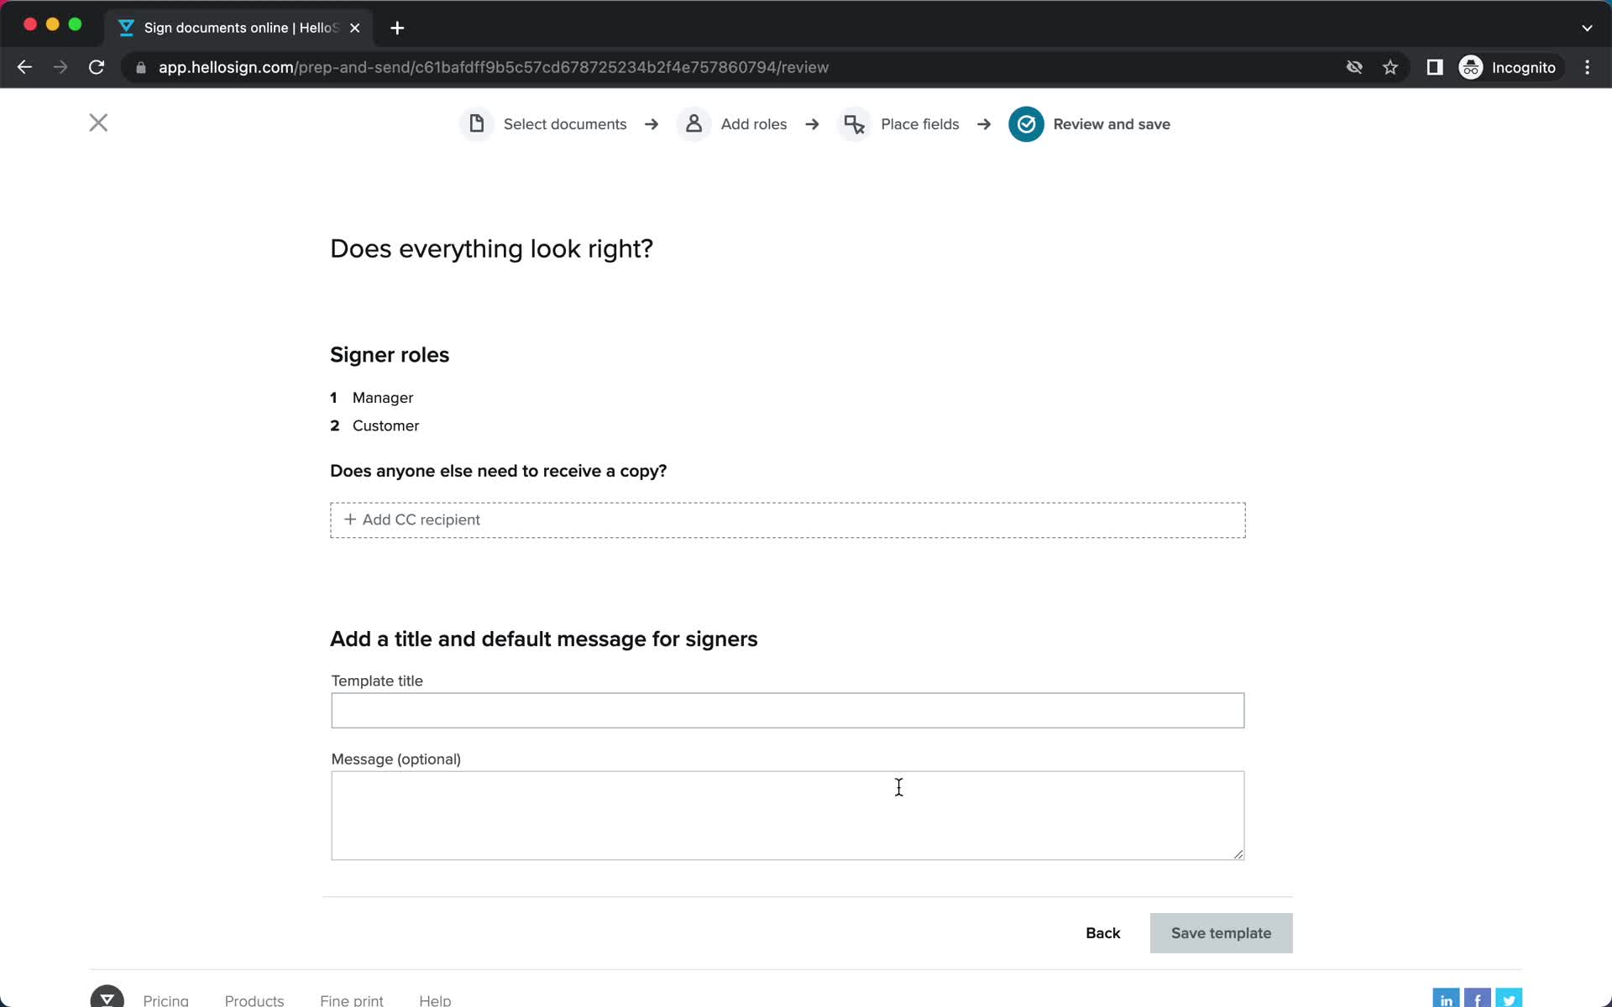Click the HelloSign logo in footer
Image resolution: width=1612 pixels, height=1007 pixels.
pos(107,997)
